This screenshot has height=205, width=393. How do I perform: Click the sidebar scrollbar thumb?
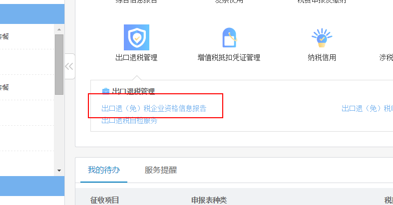click(59, 64)
